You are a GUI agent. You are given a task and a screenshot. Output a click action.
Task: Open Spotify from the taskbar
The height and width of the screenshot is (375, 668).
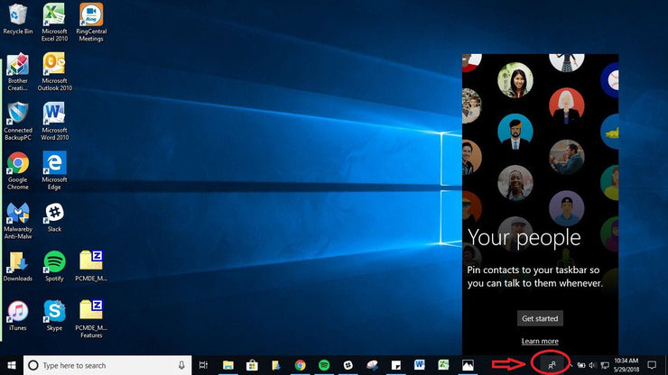324,365
